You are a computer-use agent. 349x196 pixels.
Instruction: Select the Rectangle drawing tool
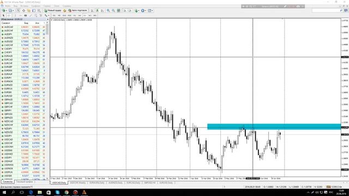pos(26,16)
